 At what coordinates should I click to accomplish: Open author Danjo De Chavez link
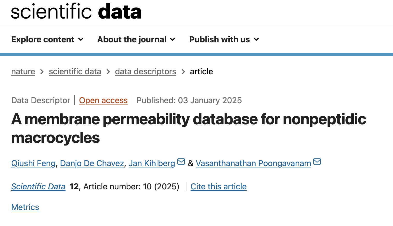(92, 163)
